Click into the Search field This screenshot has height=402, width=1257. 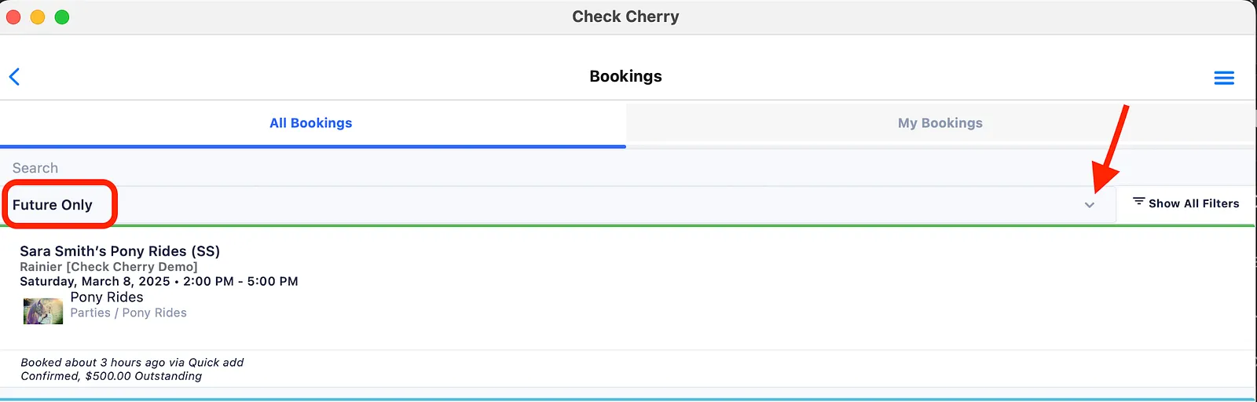pos(627,168)
